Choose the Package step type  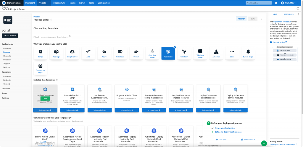56,53
